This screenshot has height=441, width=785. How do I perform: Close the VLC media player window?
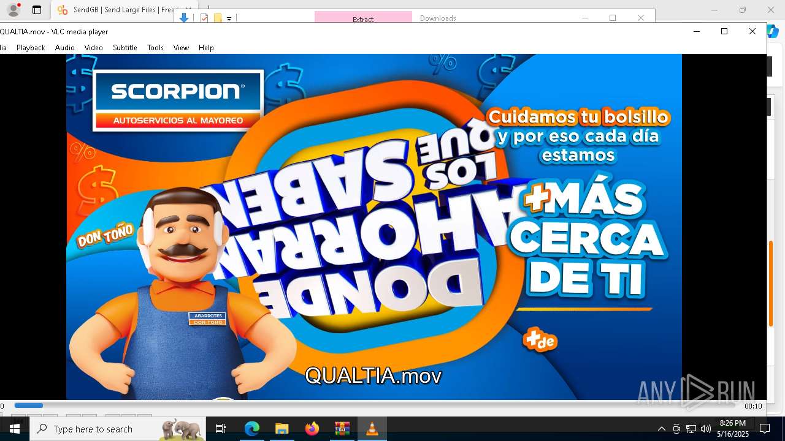click(752, 31)
